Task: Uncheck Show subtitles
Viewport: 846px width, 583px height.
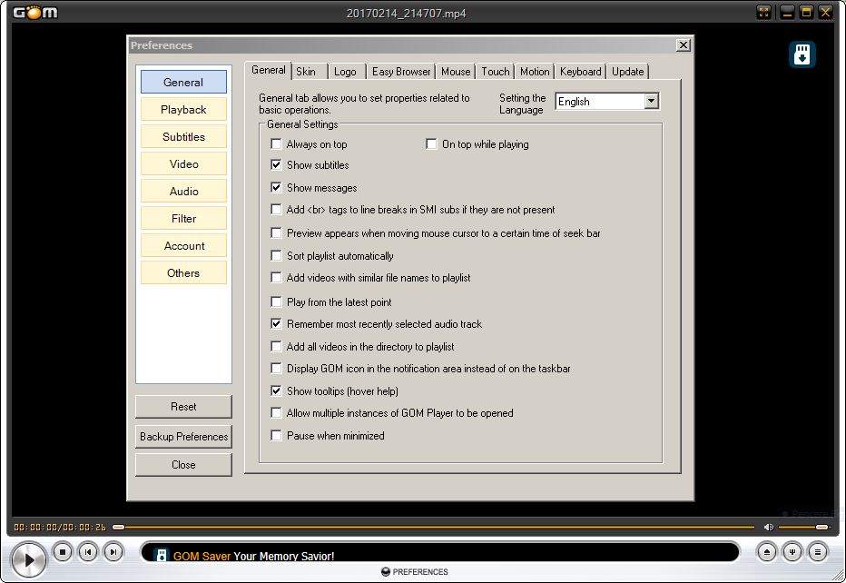Action: point(276,164)
